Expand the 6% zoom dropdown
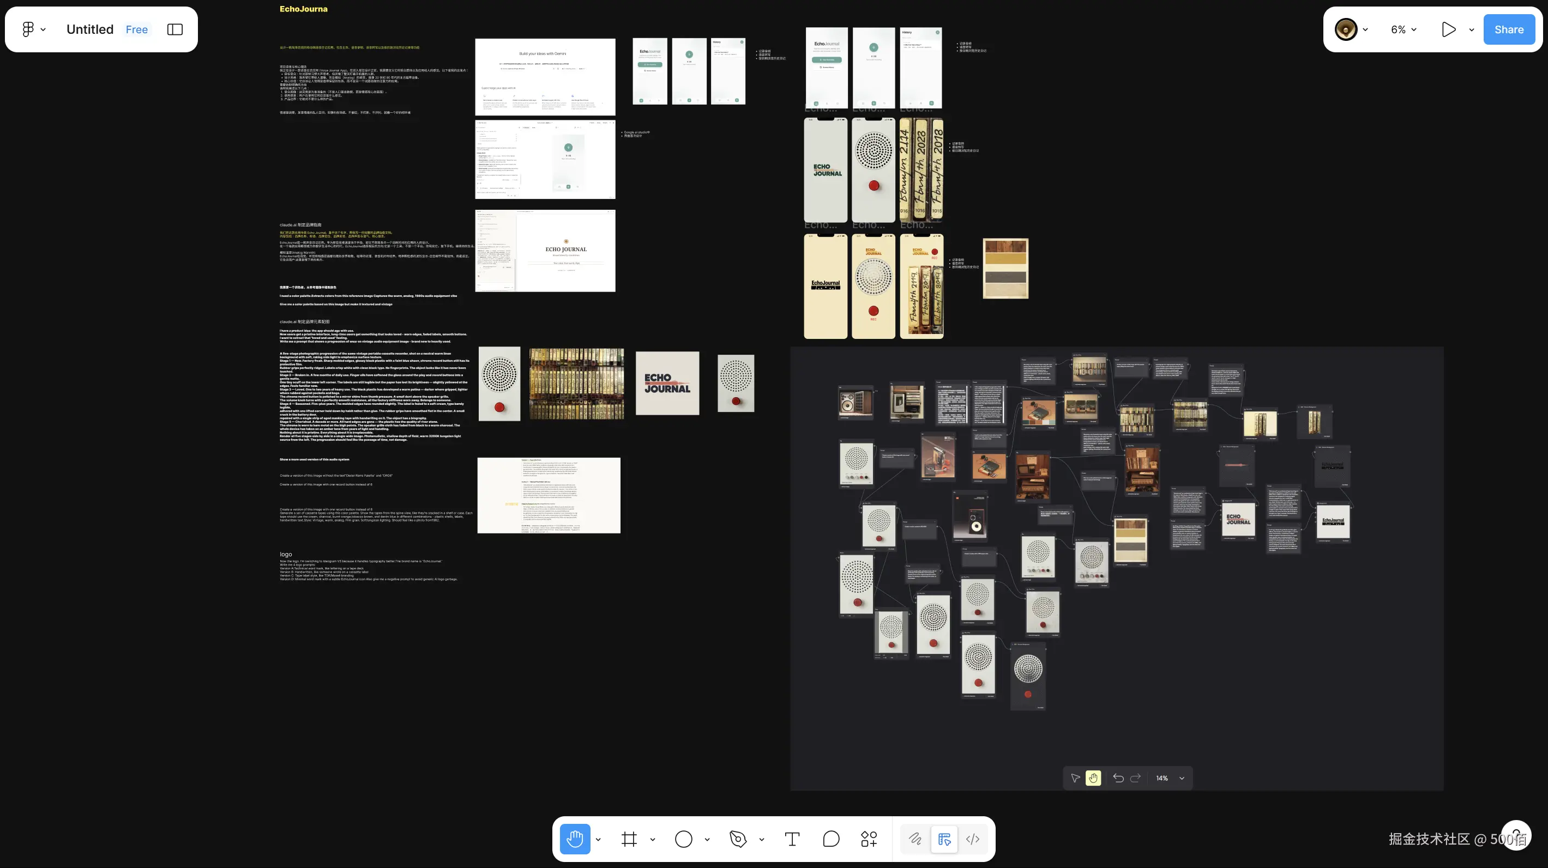The image size is (1548, 868). point(1404,29)
